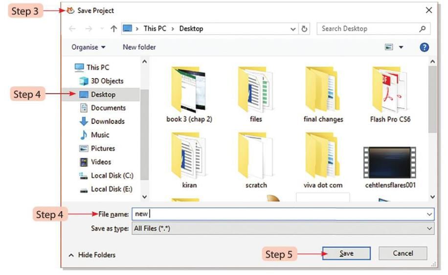Open 3D Objects in sidebar
Viewport: 448px width, 275px height.
[x=101, y=81]
